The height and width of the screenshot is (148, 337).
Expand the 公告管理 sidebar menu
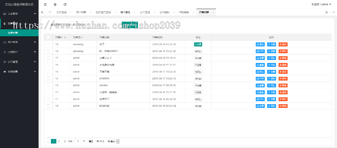19,62
